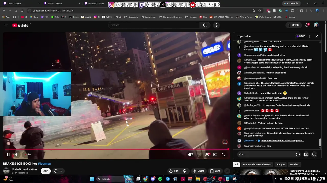Open the Create button

coord(293,25)
